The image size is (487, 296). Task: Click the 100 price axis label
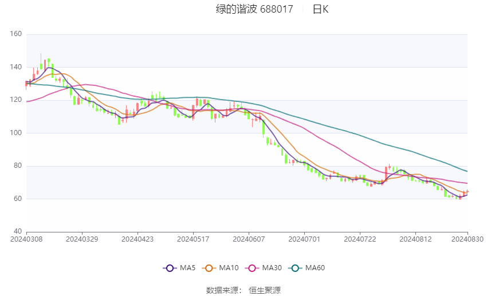tap(16, 132)
